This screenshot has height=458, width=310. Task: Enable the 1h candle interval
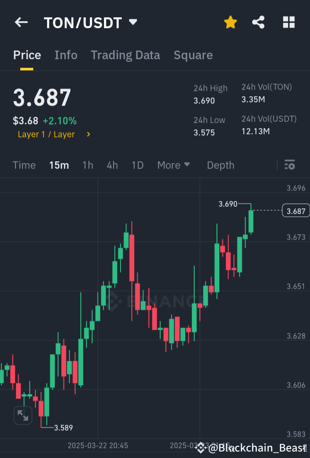tap(88, 165)
